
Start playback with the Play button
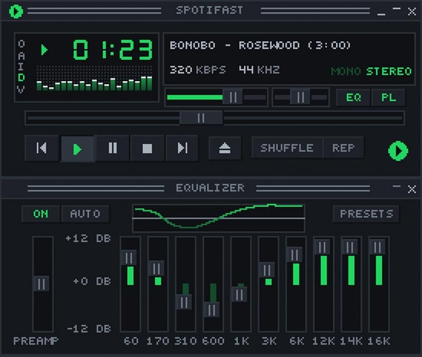77,149
